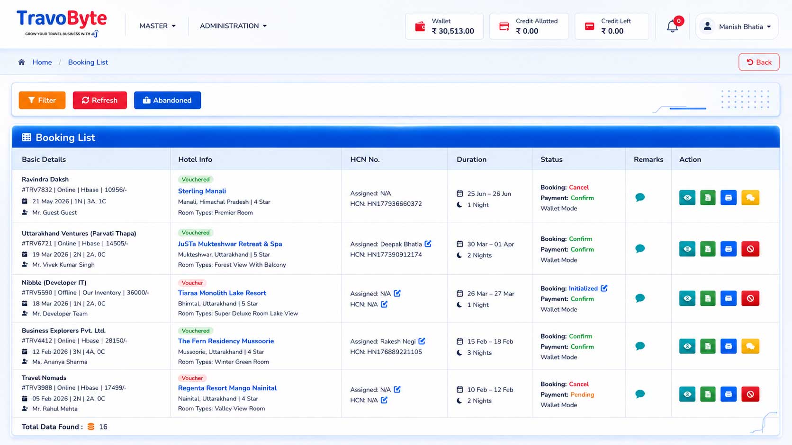Open remarks bubble for Business Explorers
Viewport: 792px width, 445px height.
pyautogui.click(x=640, y=346)
